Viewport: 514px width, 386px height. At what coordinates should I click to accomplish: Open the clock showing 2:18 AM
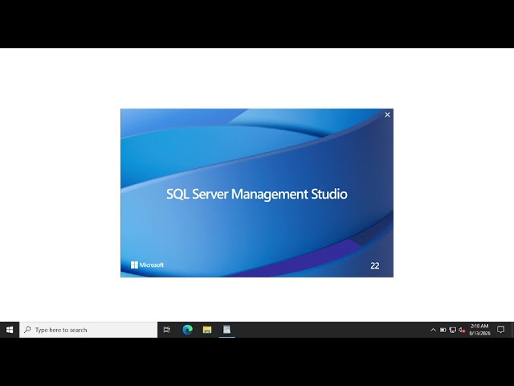tap(479, 330)
